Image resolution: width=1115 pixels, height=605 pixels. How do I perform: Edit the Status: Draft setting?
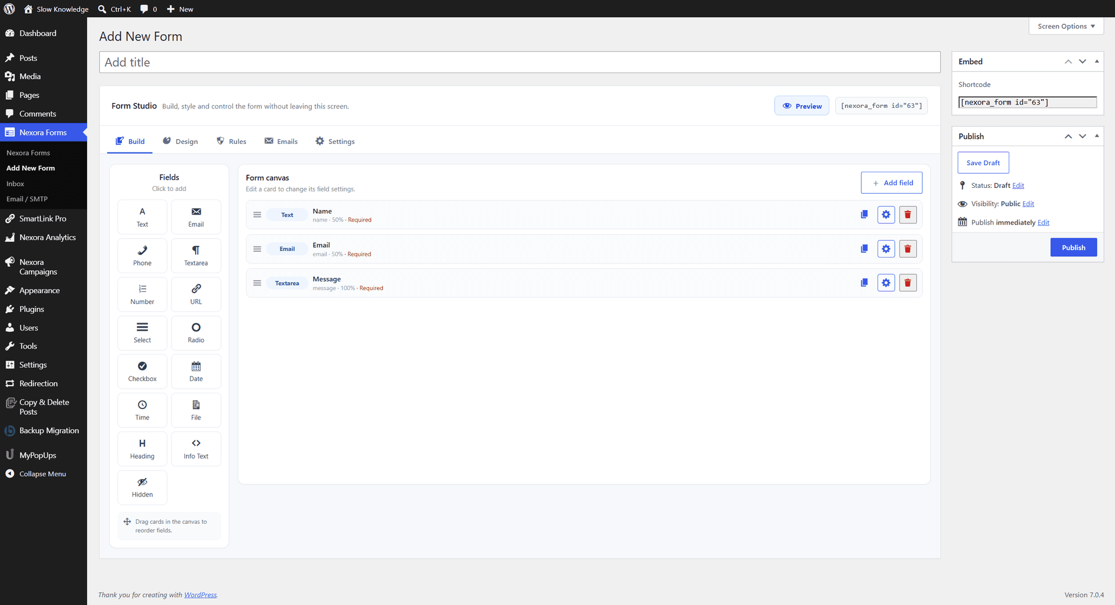click(x=1018, y=186)
